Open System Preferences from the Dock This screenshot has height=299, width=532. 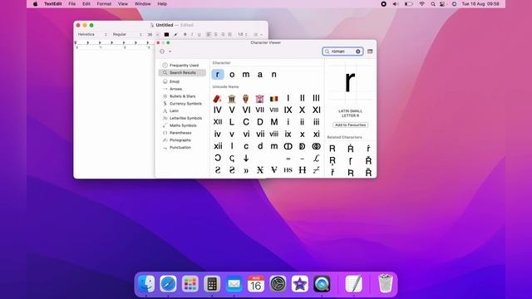[278, 284]
